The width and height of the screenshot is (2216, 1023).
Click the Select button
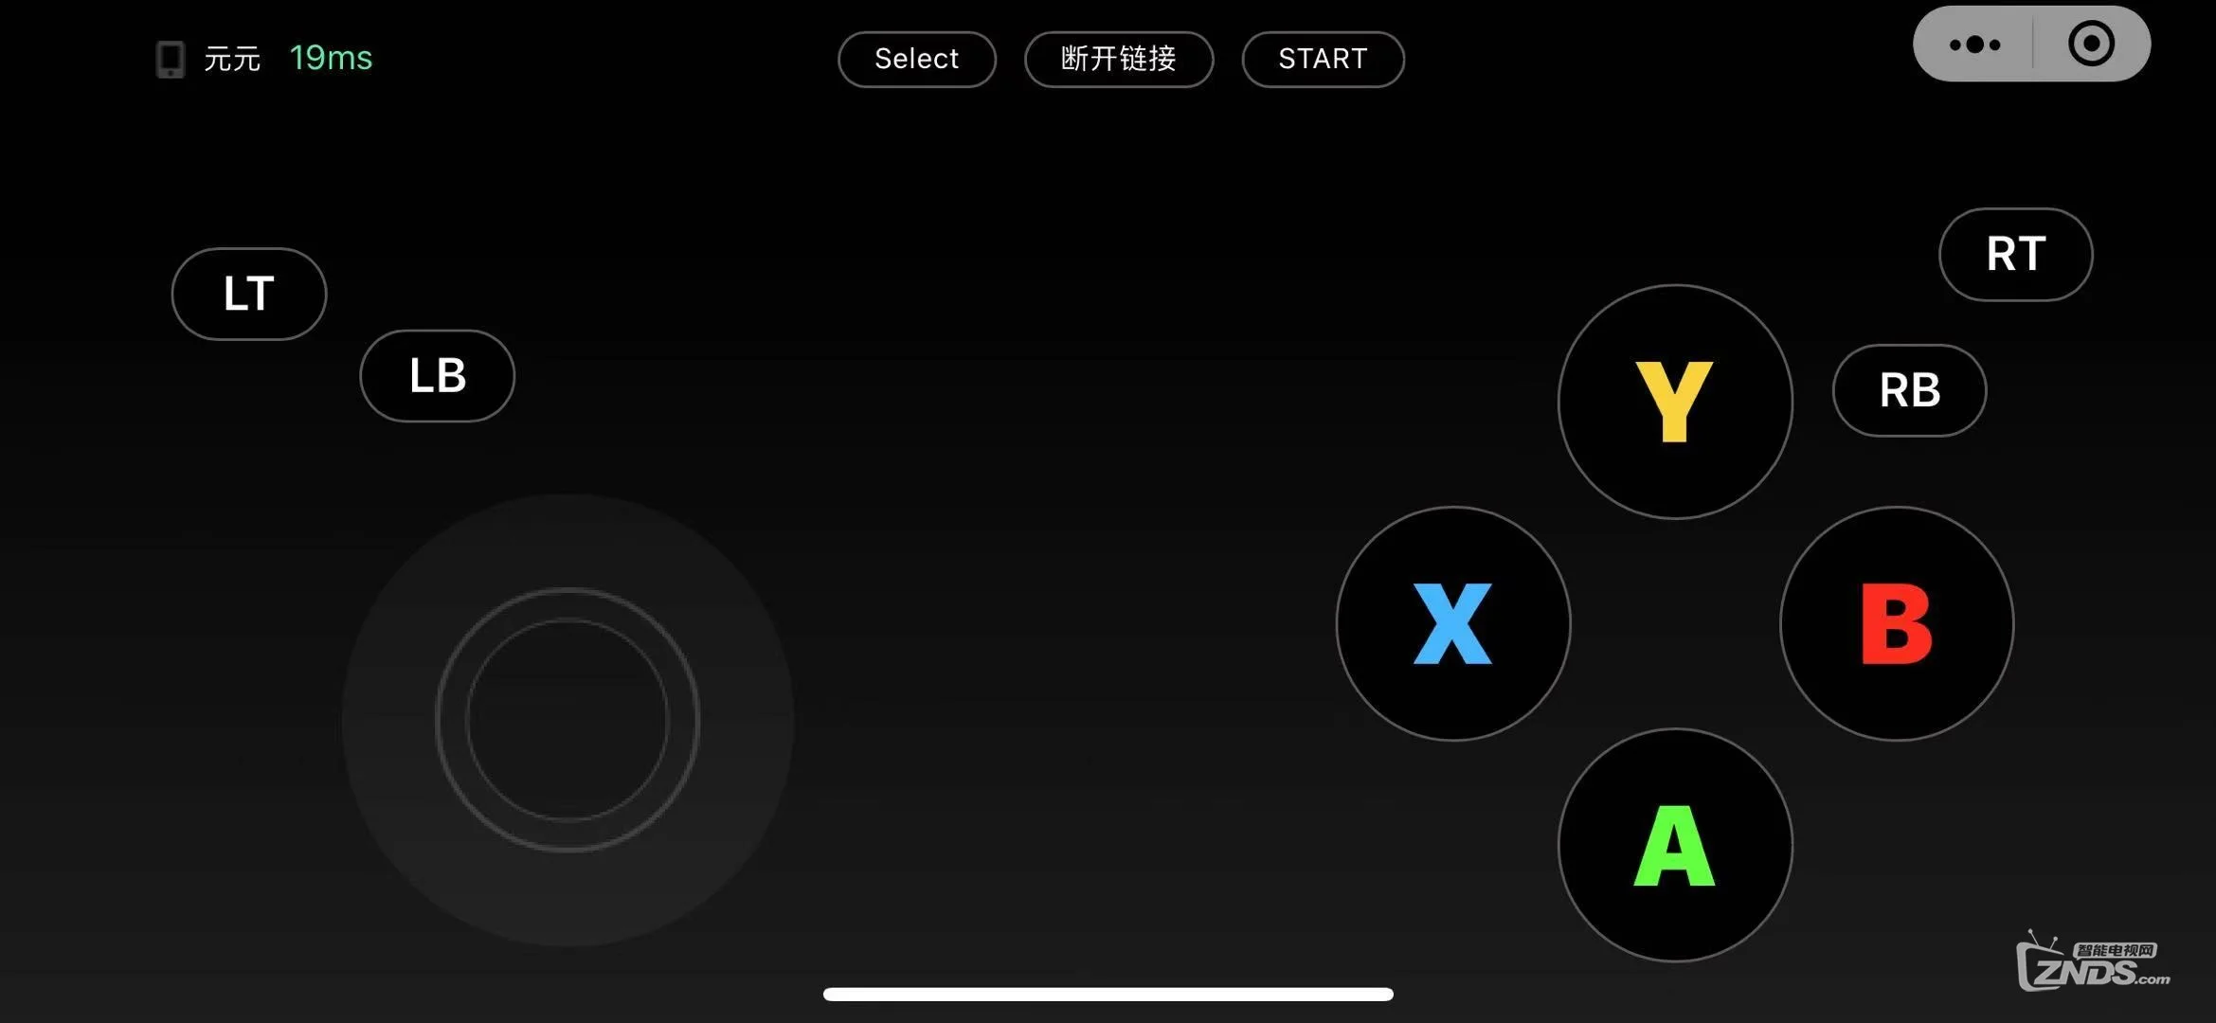[916, 58]
